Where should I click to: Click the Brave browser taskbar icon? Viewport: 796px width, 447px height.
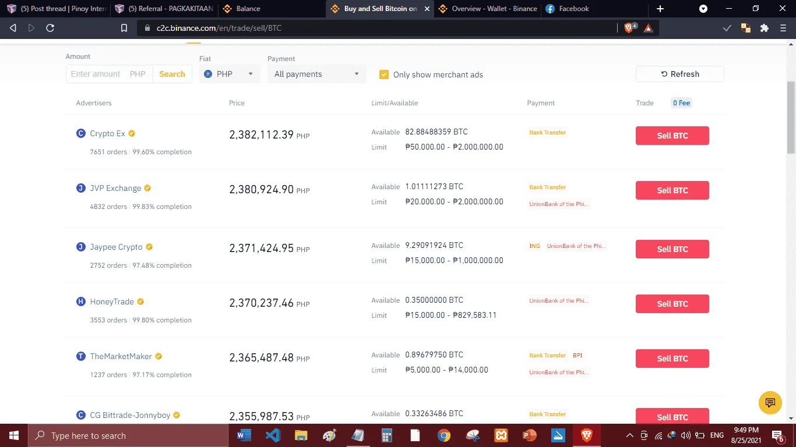pyautogui.click(x=586, y=435)
